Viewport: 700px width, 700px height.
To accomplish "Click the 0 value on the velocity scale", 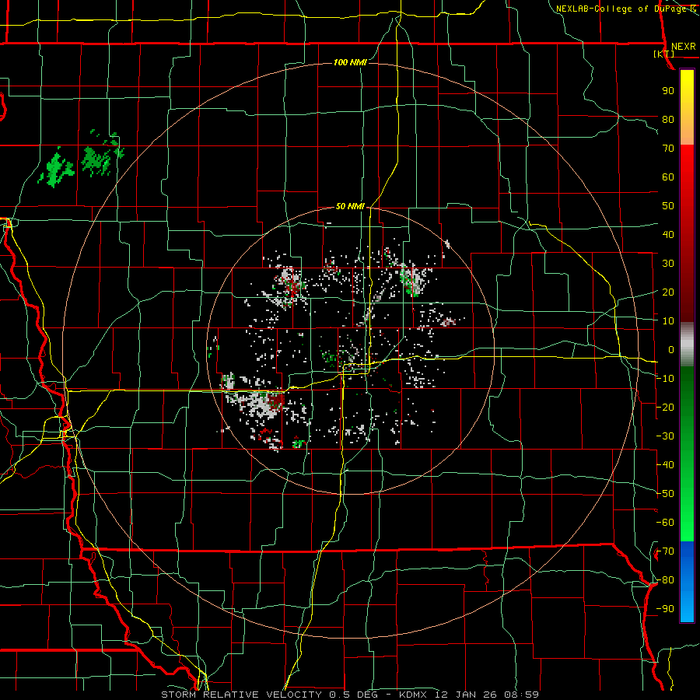I will [671, 350].
